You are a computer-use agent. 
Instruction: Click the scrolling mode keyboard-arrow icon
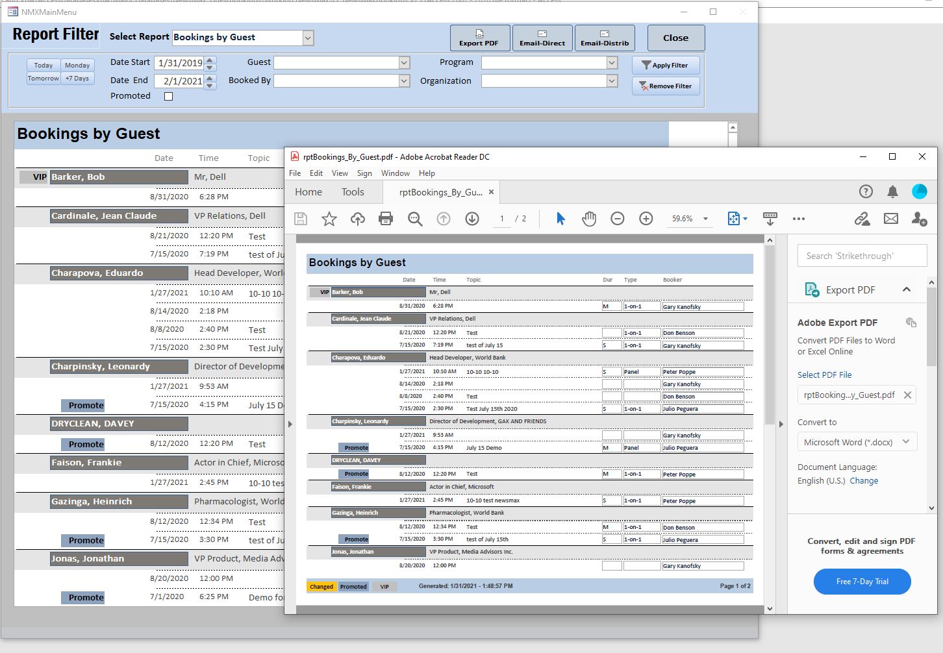coord(770,219)
